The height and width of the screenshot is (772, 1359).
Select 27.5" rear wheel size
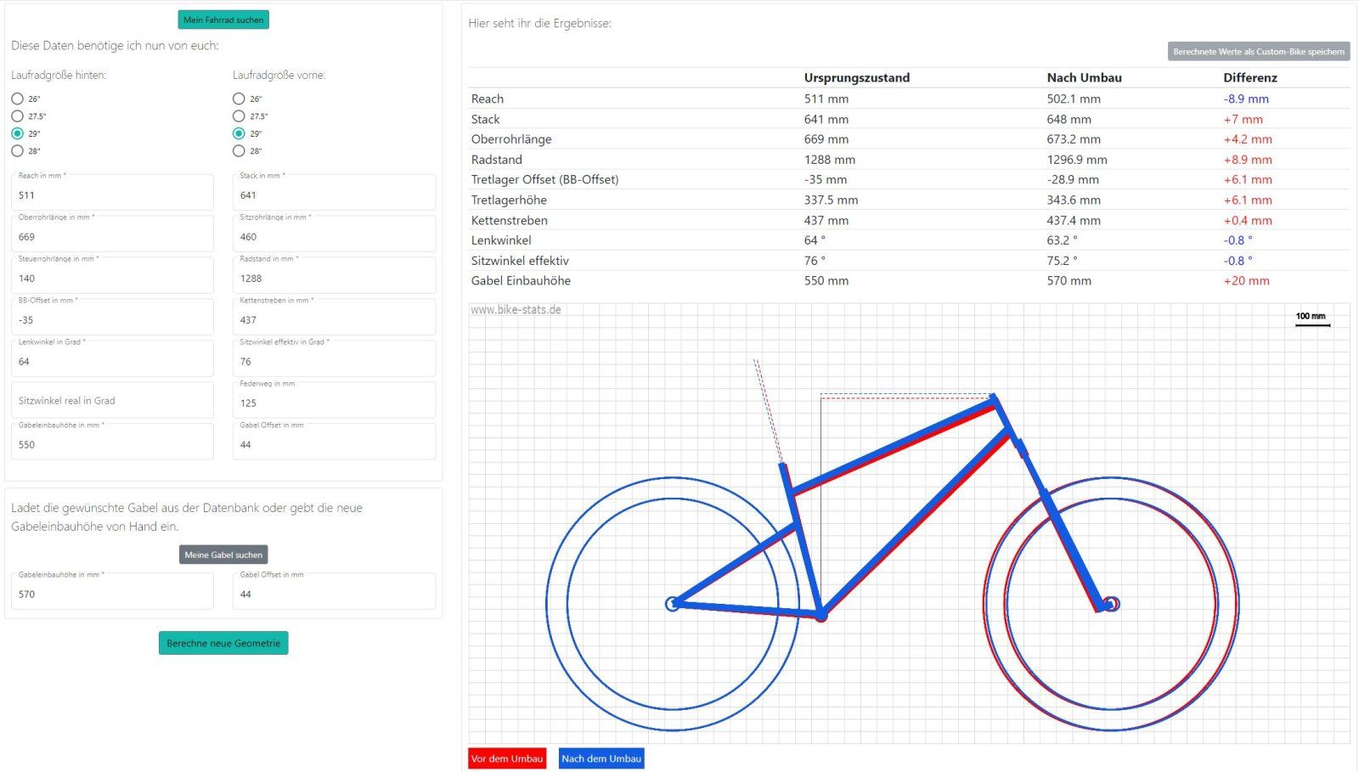pyautogui.click(x=18, y=116)
